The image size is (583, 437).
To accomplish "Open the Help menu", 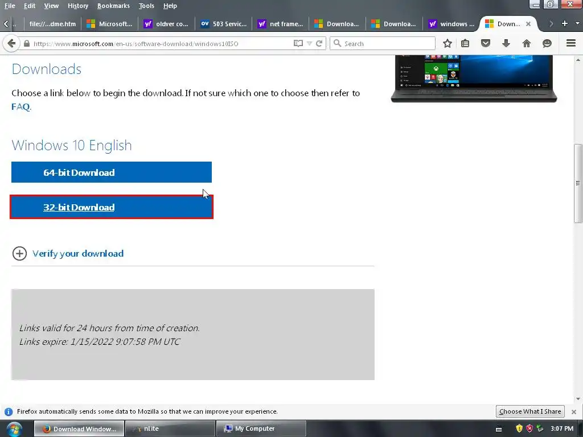I will (x=170, y=6).
